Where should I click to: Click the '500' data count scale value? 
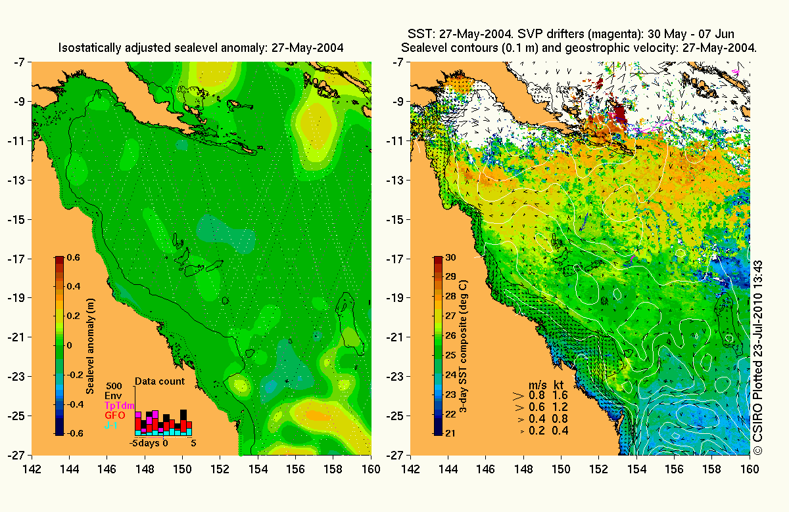[x=113, y=385]
